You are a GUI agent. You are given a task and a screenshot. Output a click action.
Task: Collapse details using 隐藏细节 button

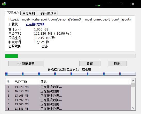[26, 64]
